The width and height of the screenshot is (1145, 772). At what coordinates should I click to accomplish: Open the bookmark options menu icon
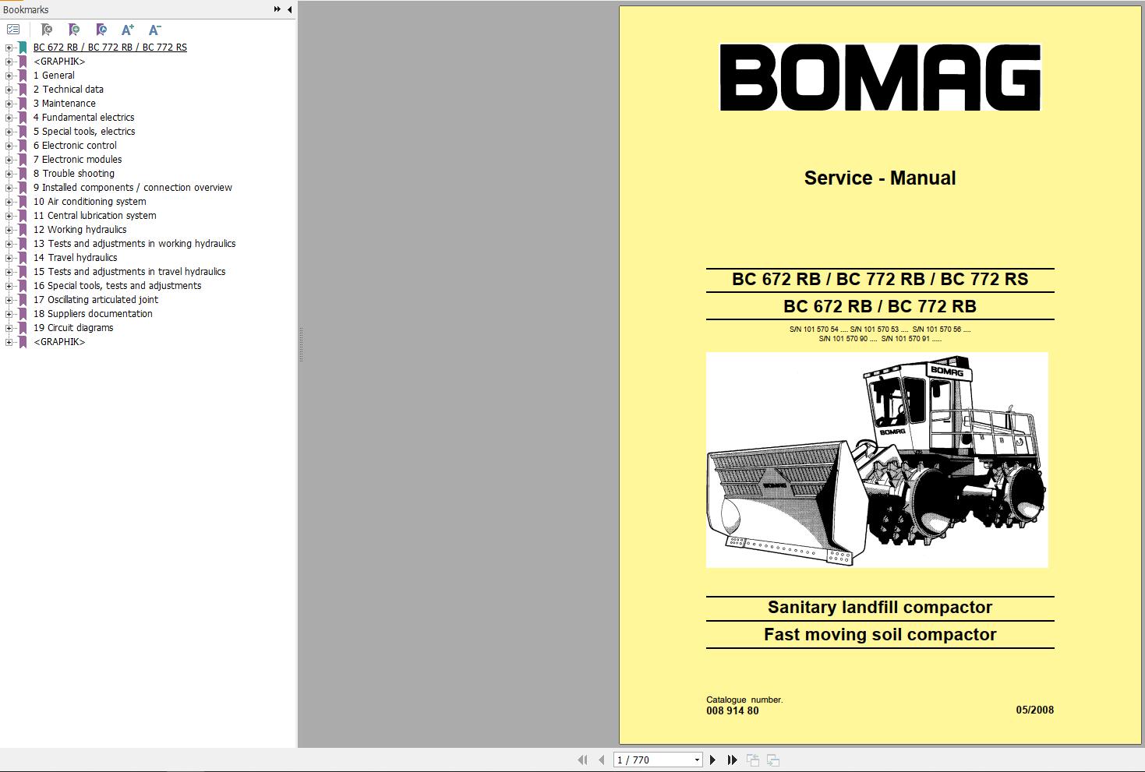coord(13,30)
